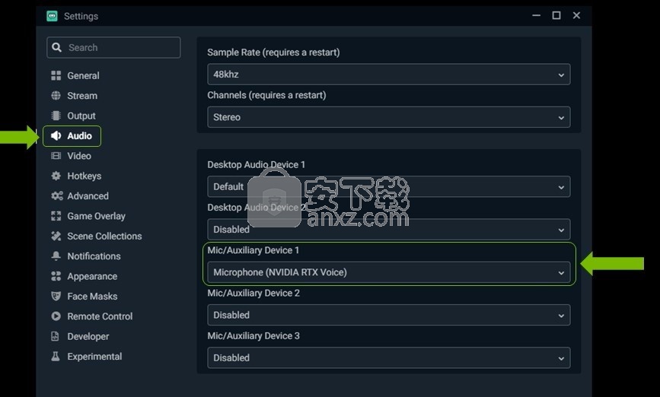Viewport: 660px width, 397px height.
Task: Click the Face Masks mask icon
Action: tap(56, 296)
